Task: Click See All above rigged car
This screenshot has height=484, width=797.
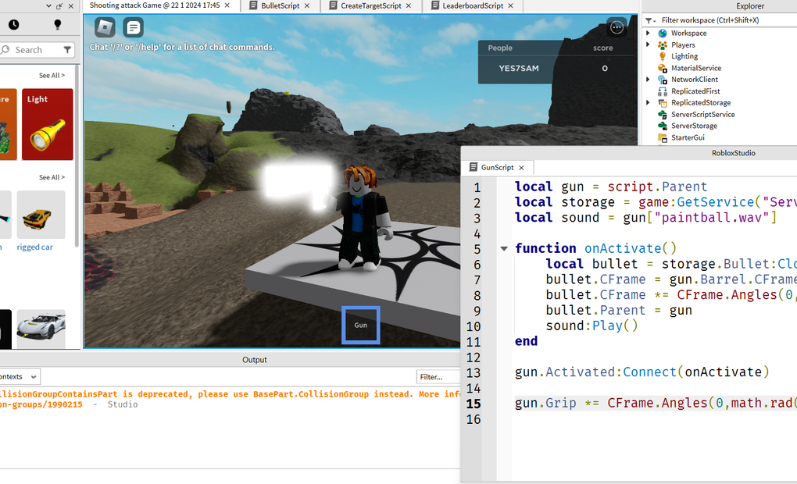Action: 52,177
